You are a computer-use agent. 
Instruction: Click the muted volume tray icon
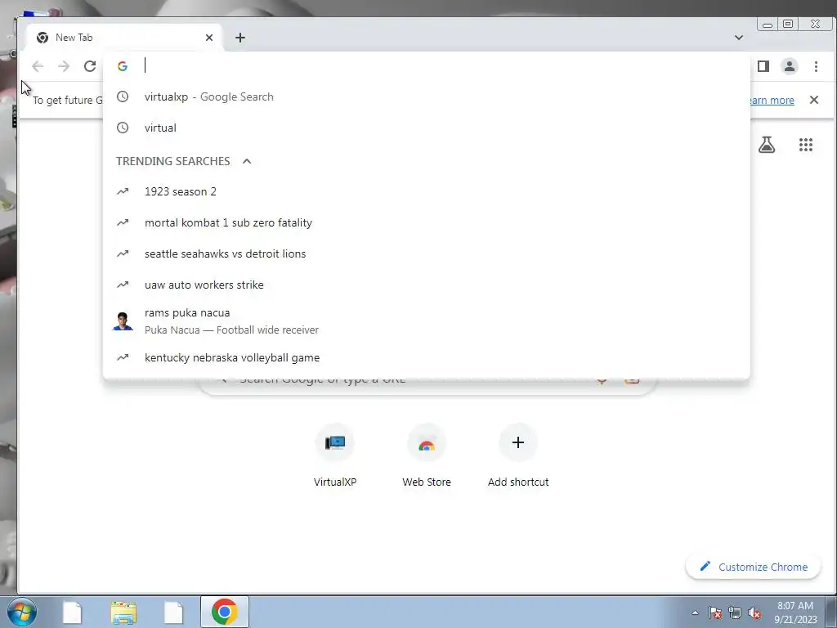coord(754,612)
